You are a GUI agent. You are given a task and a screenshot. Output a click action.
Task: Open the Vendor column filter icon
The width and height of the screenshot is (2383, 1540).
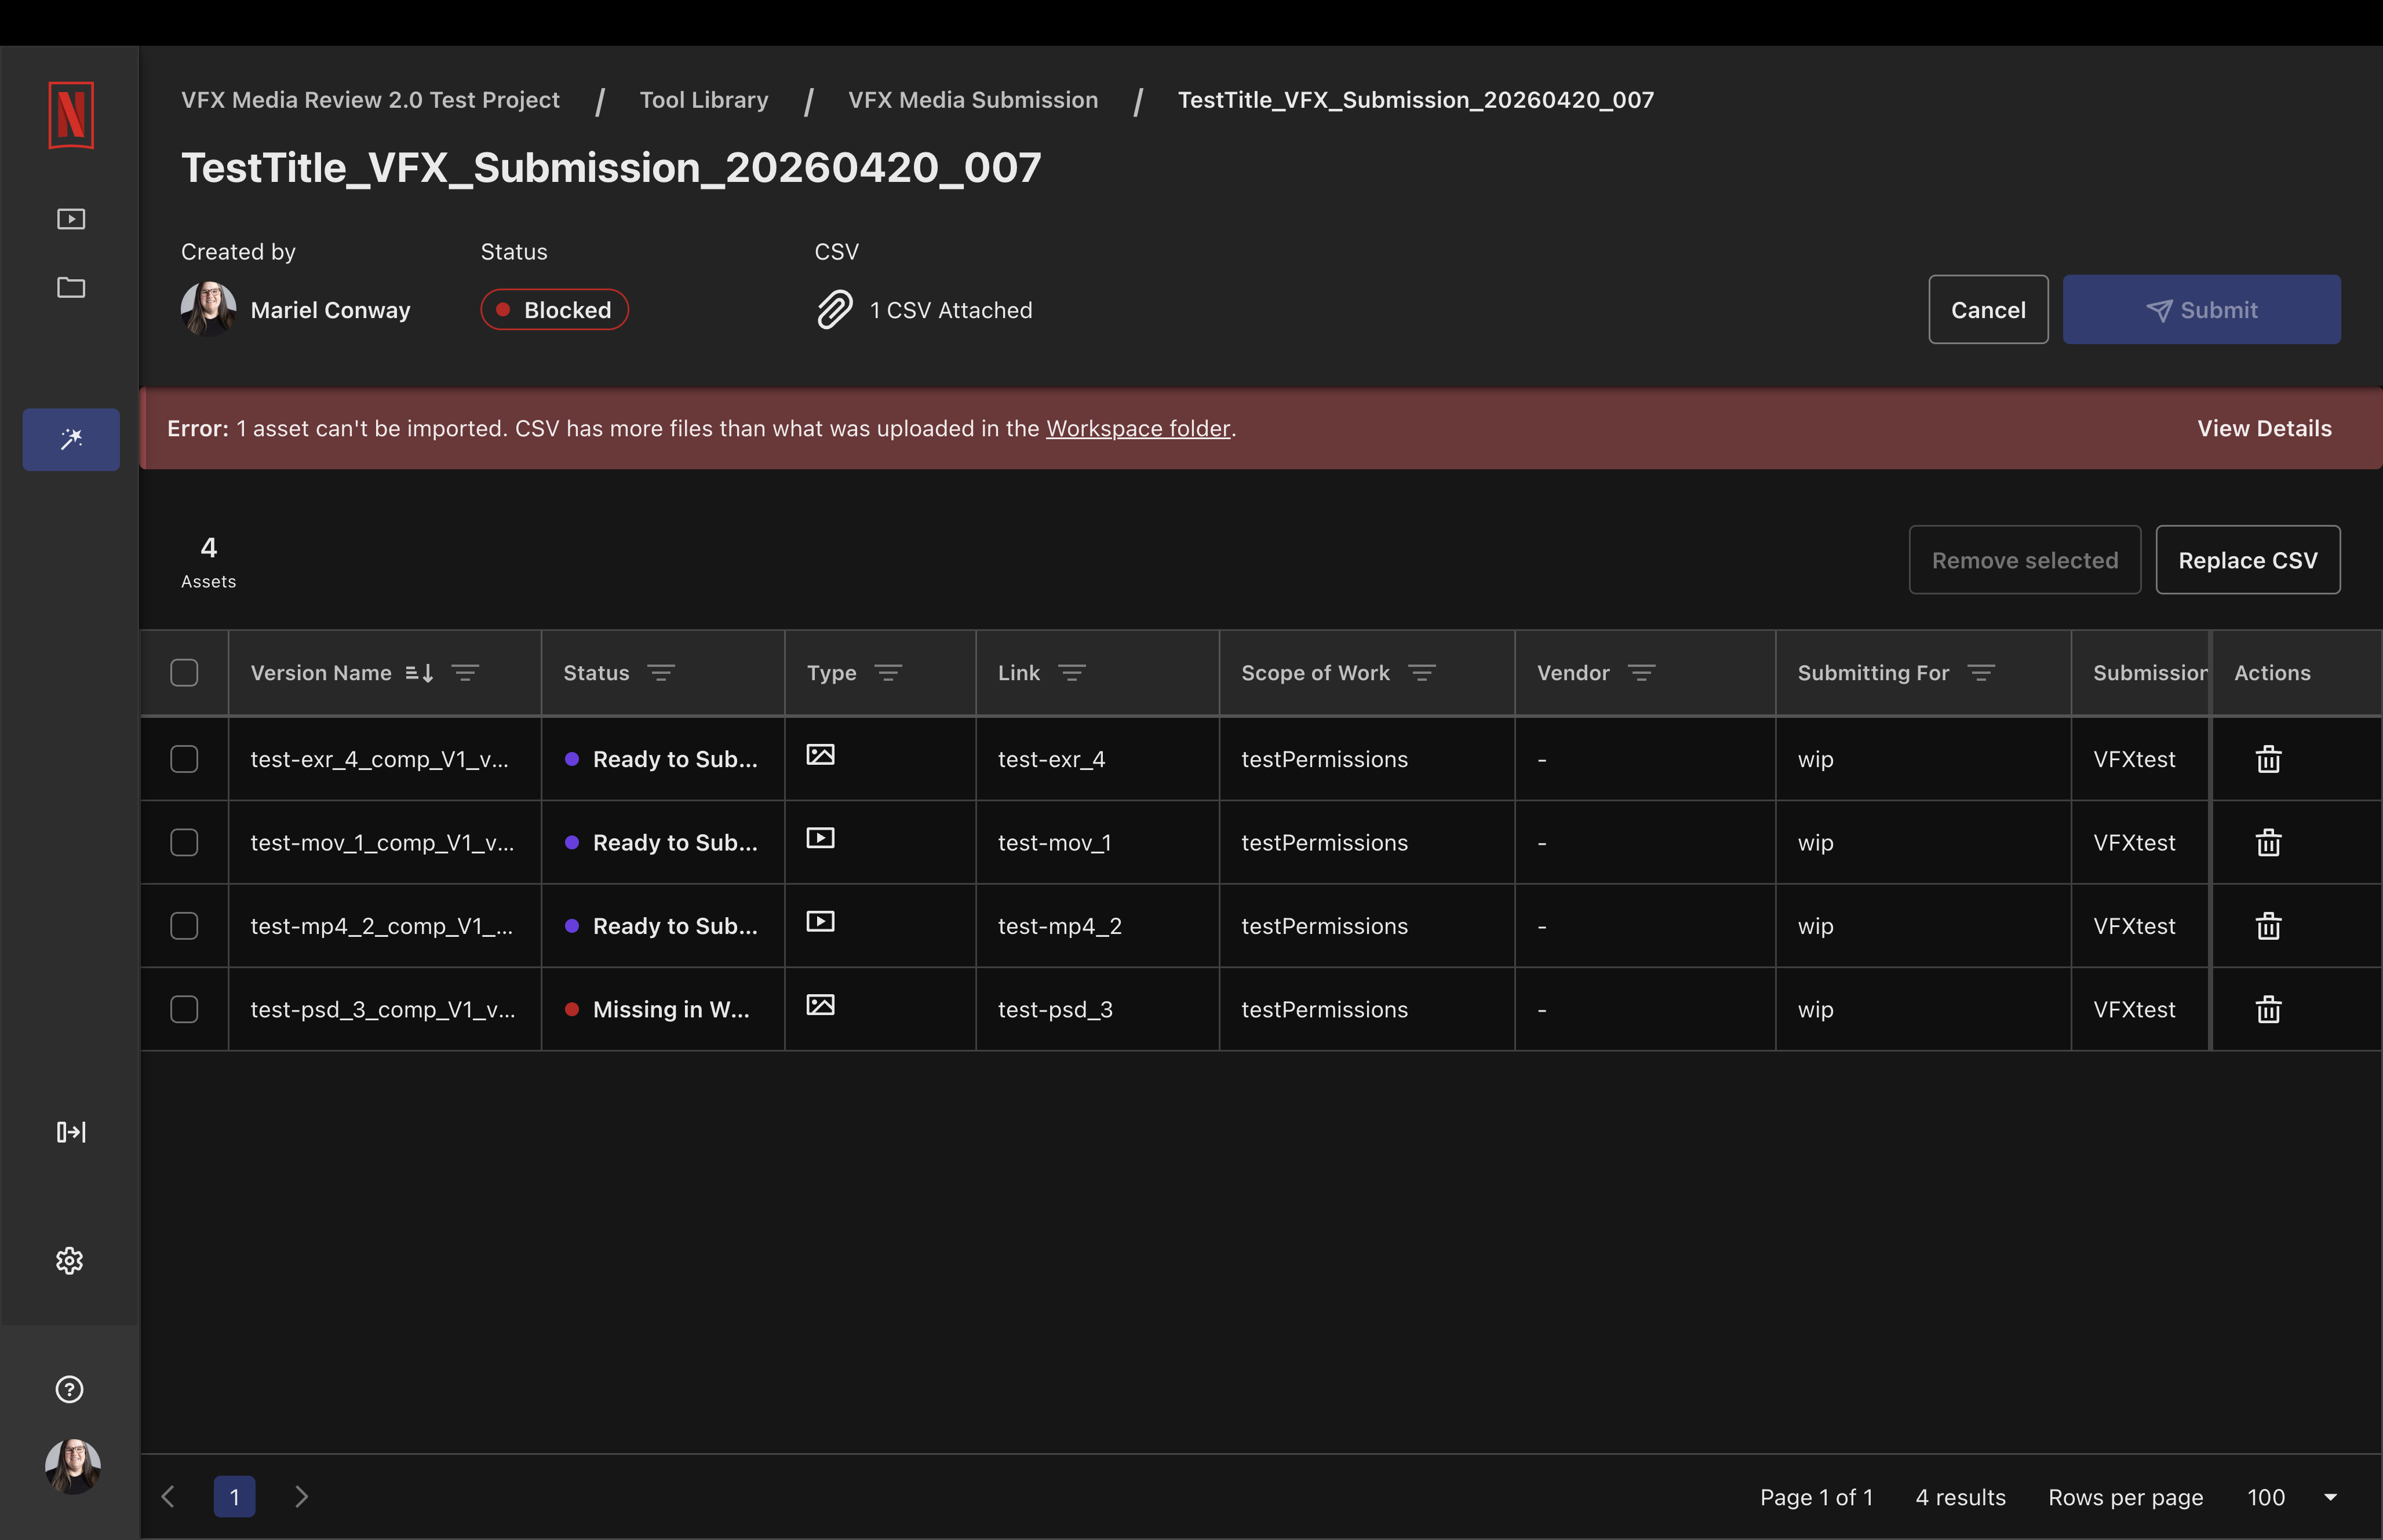(x=1642, y=673)
